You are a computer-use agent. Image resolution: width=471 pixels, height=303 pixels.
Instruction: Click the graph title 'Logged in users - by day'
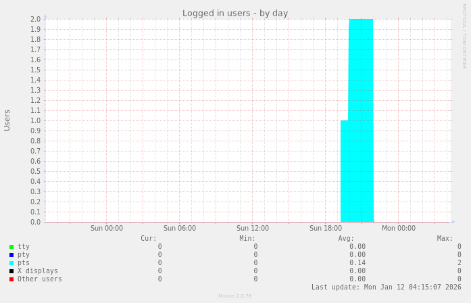[x=235, y=14]
